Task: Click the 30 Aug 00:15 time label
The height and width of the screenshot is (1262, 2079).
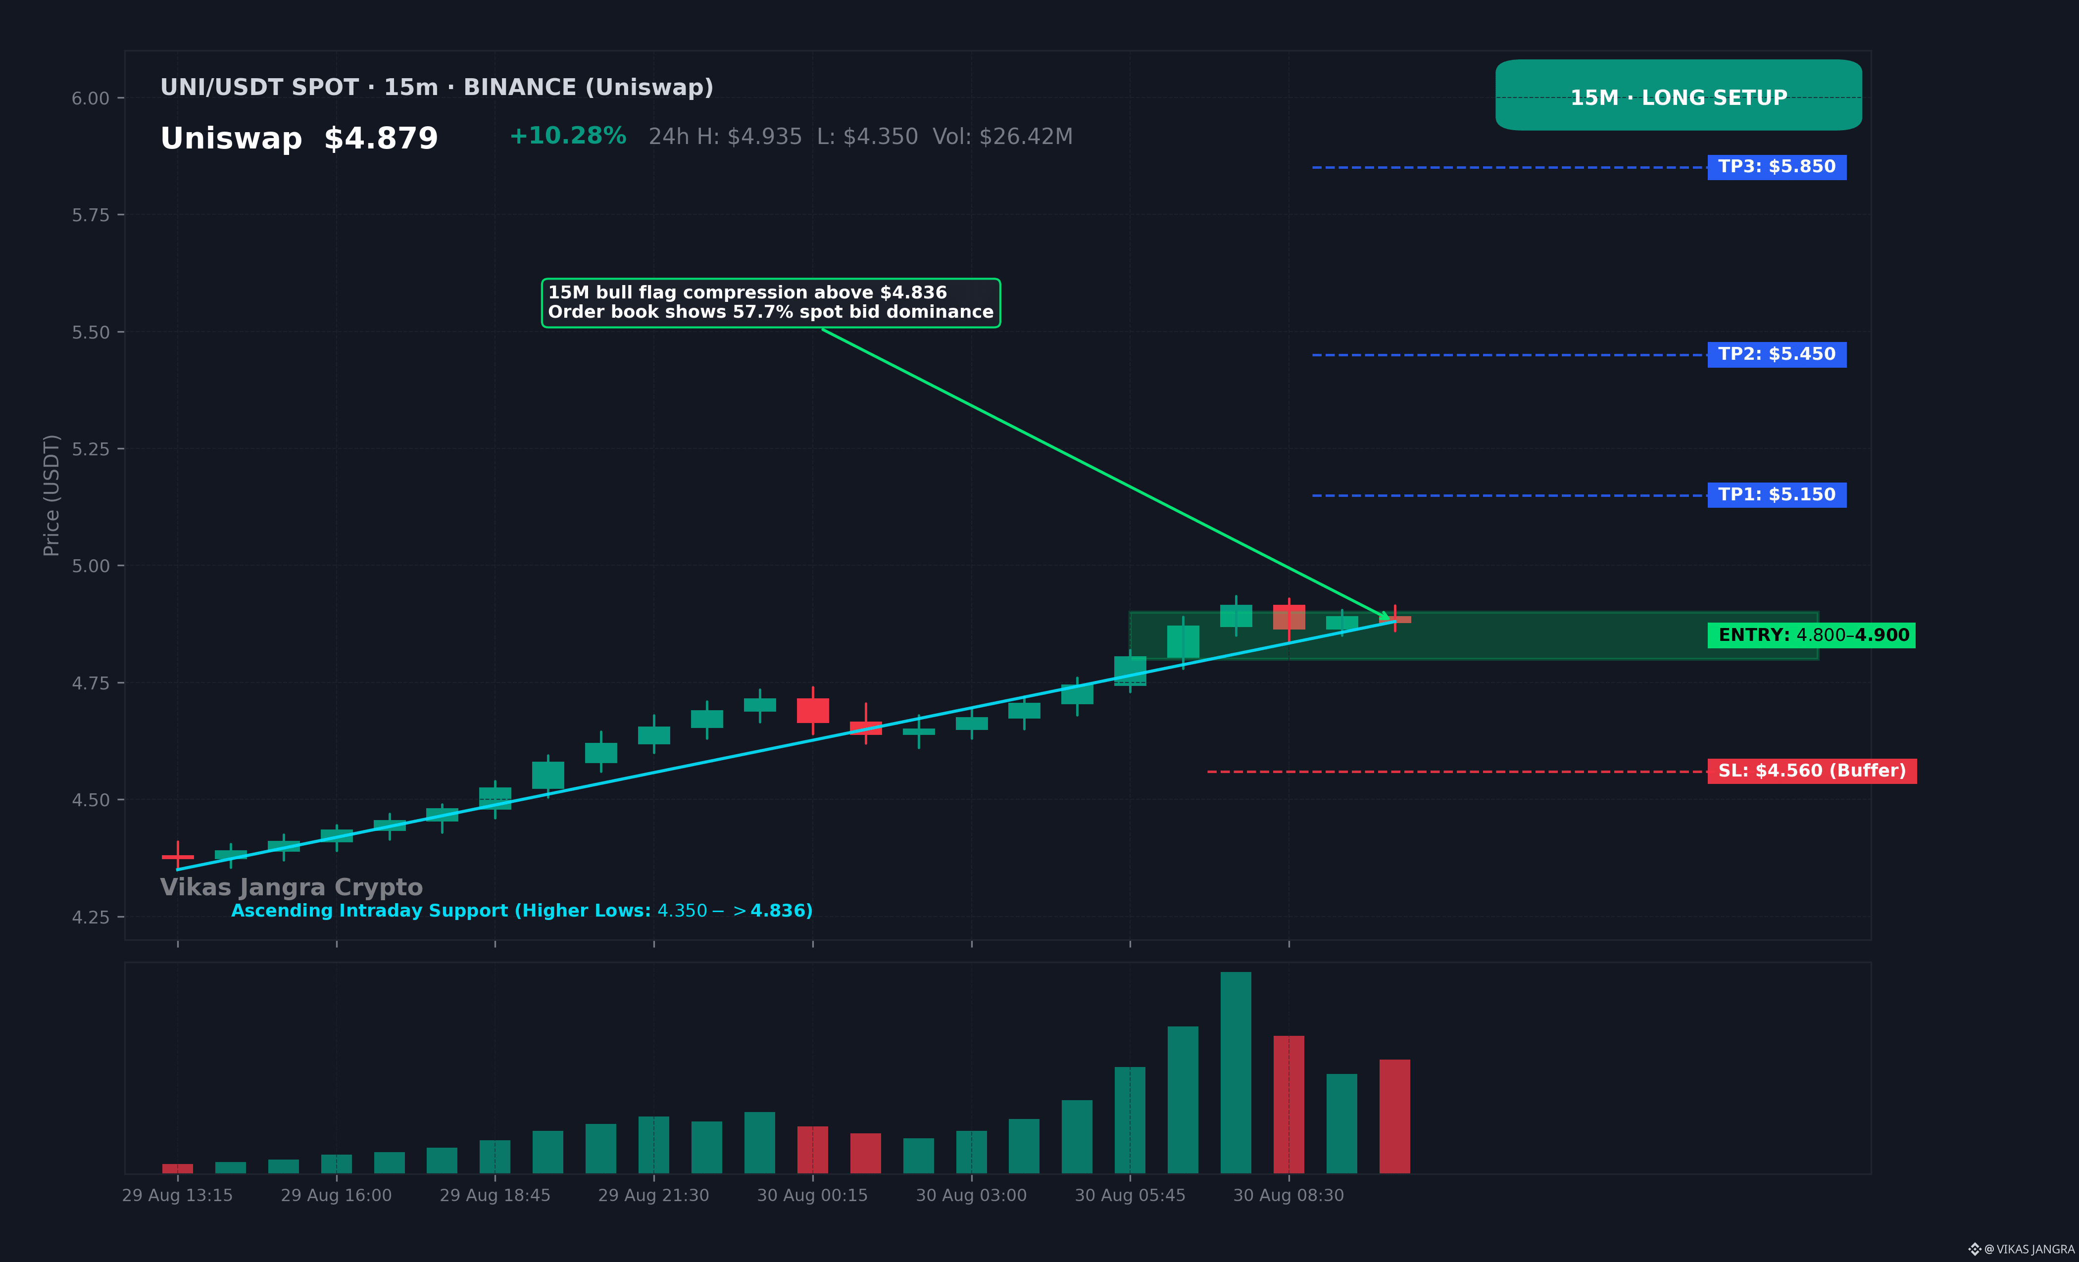Action: [812, 1195]
